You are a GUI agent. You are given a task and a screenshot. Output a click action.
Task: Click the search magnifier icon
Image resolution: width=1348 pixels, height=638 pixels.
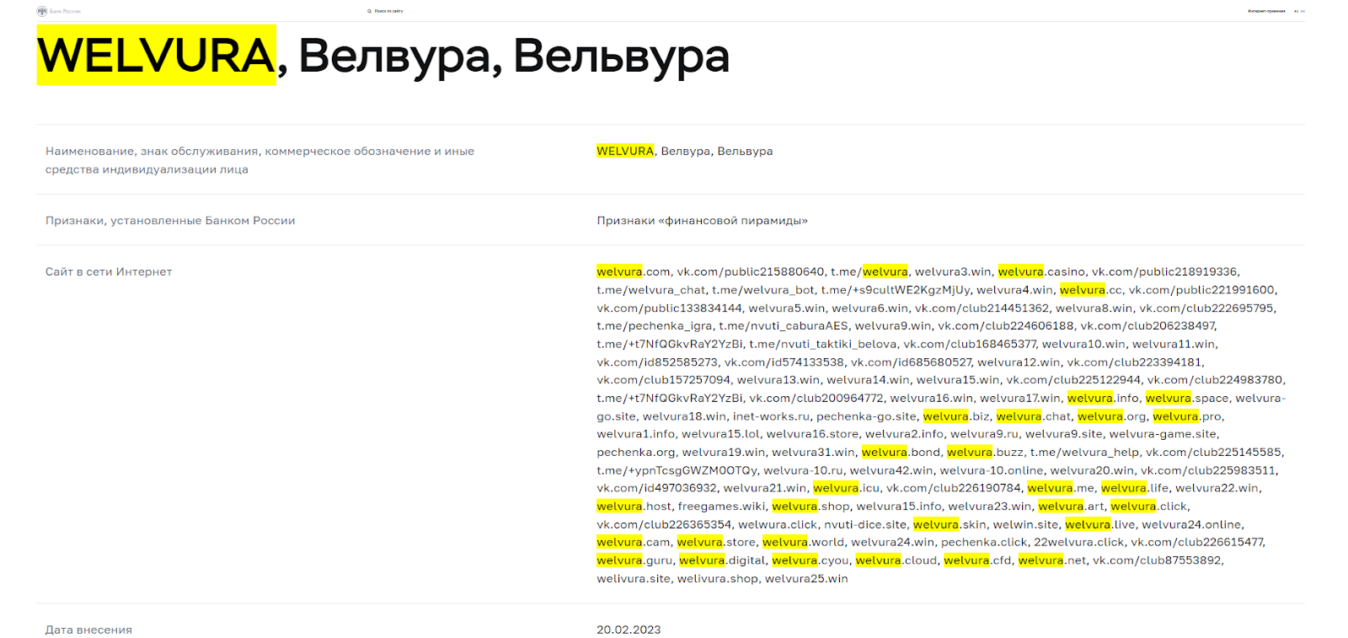(x=369, y=11)
